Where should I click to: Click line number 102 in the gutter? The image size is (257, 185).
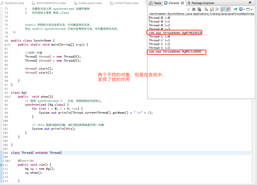[x=5, y=129]
